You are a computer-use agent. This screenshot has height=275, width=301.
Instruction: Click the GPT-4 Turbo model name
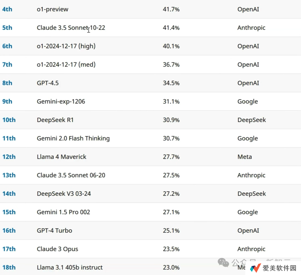tap(54, 231)
